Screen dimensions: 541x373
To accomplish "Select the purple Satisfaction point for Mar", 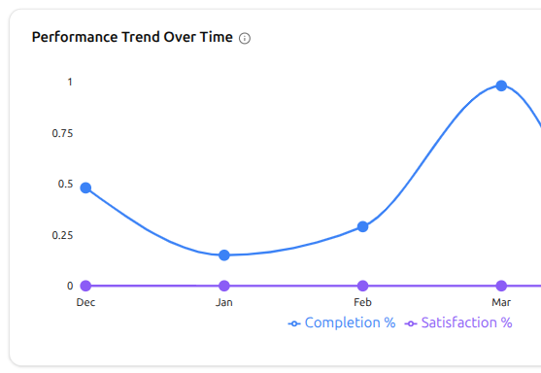I will point(501,286).
